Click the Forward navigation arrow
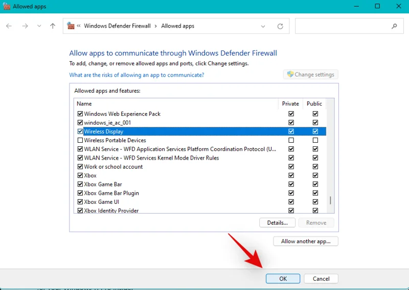409x290 pixels. click(x=25, y=26)
